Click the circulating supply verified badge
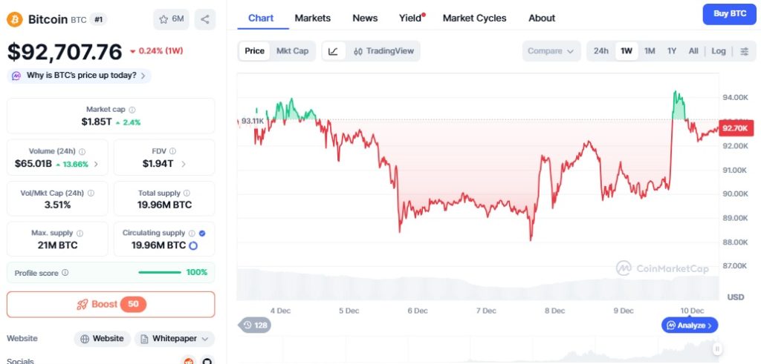761x364 pixels. pyautogui.click(x=202, y=234)
